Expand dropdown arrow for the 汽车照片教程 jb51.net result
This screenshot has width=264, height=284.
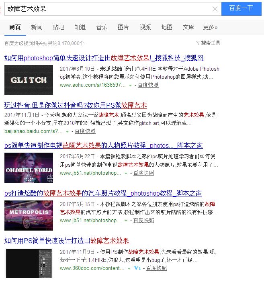coord(126,221)
